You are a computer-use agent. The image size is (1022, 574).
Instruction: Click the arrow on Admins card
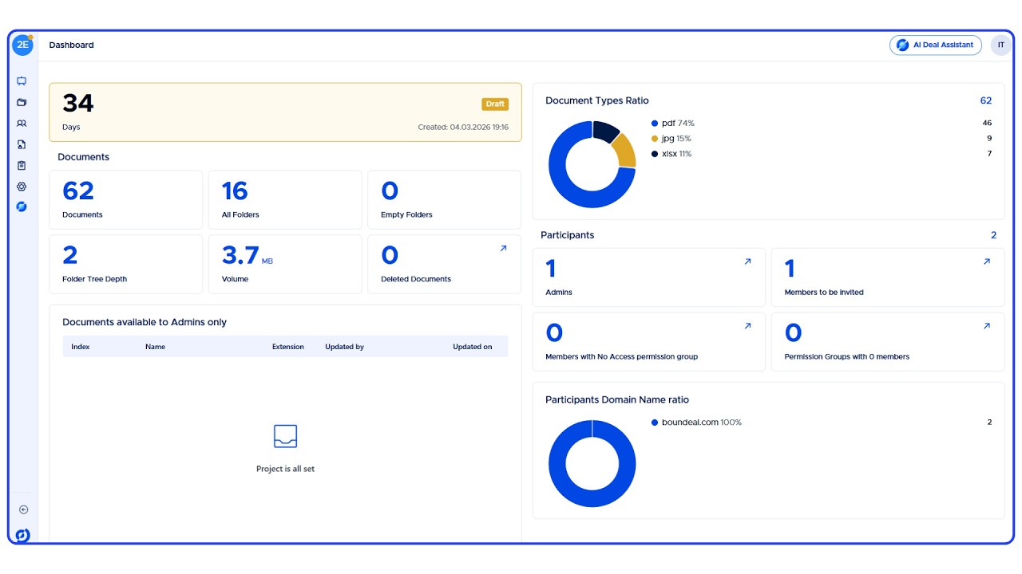(x=747, y=261)
